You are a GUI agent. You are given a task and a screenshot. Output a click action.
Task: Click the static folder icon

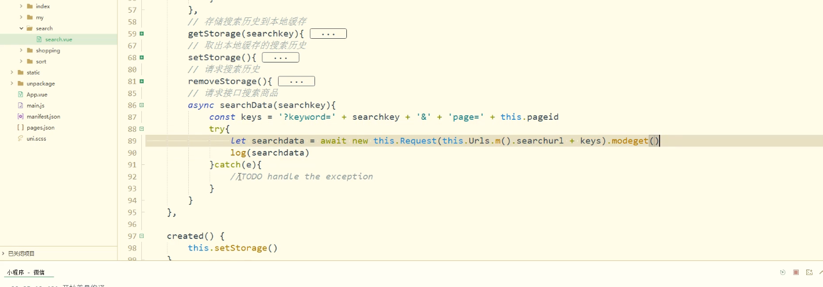[20, 72]
